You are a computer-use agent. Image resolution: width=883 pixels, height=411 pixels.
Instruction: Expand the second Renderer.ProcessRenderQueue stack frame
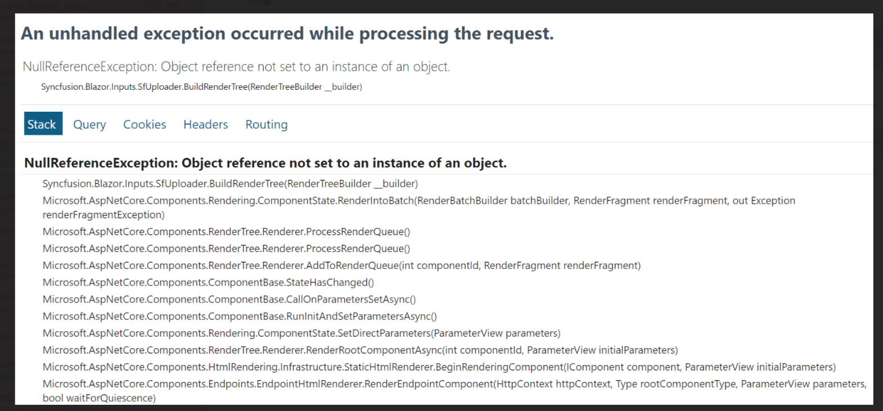226,249
